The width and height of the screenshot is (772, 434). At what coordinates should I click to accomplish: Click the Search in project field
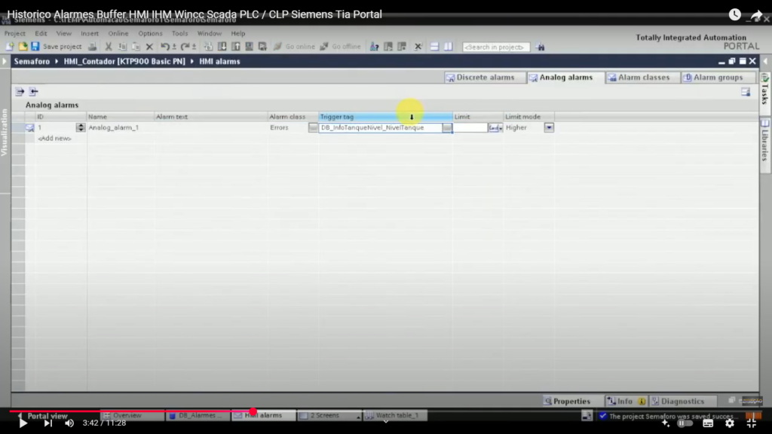click(496, 47)
